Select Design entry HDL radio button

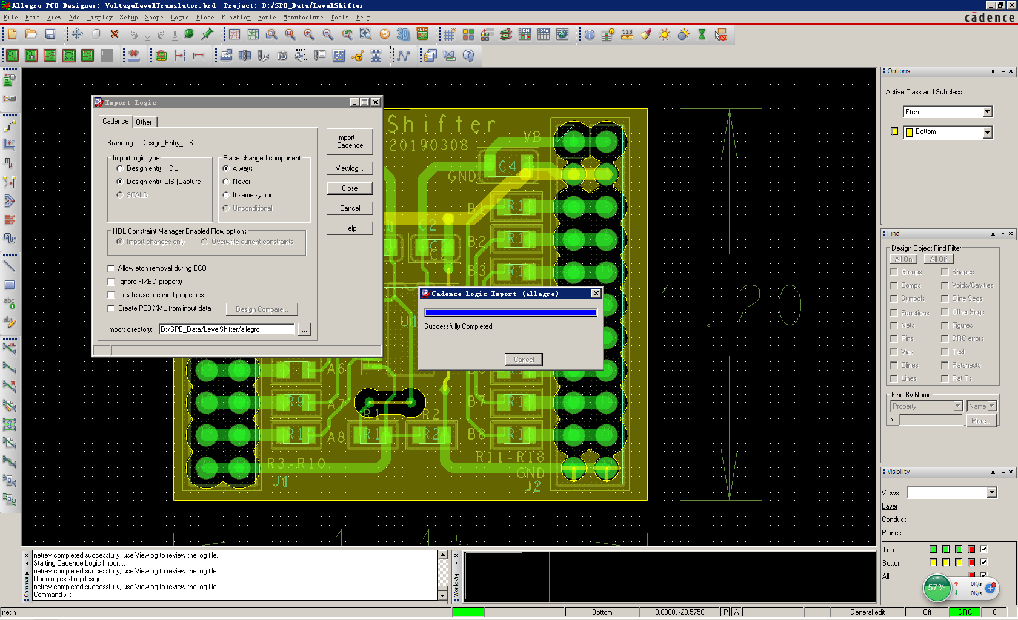coord(120,168)
